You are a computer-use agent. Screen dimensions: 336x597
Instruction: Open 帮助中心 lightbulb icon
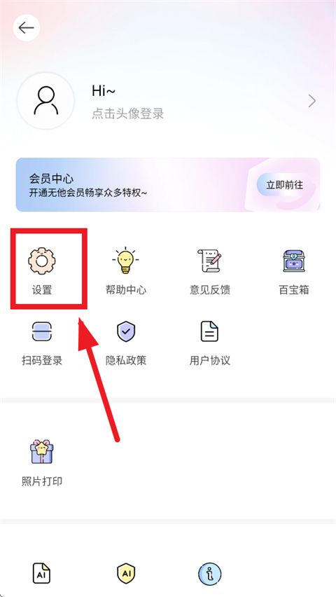tap(125, 261)
